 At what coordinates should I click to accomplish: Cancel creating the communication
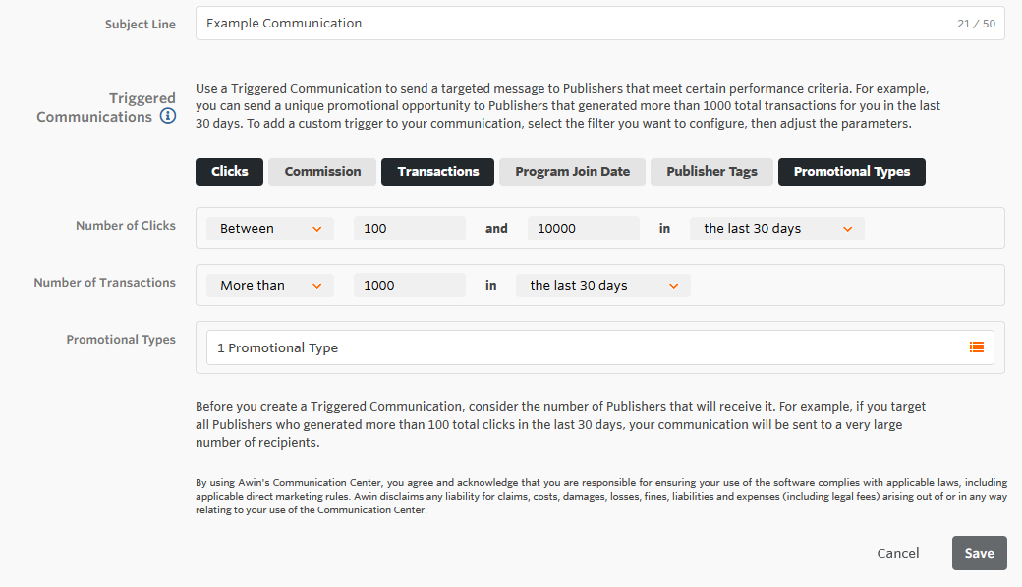[x=897, y=553]
